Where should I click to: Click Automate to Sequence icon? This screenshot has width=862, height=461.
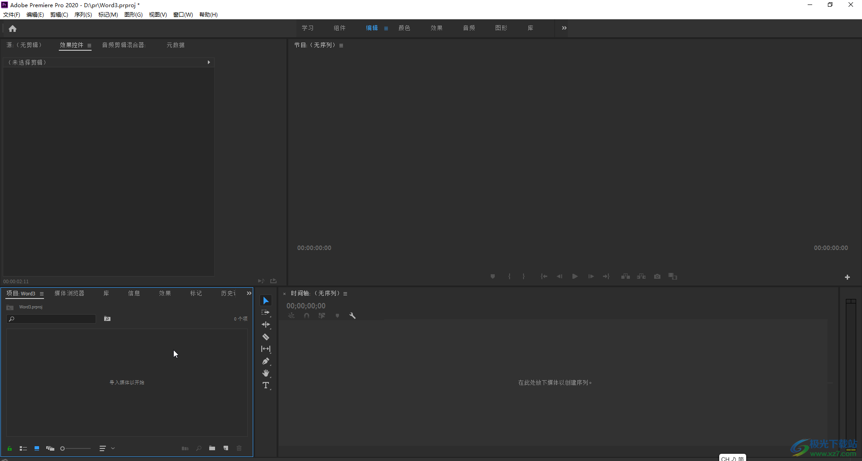click(x=185, y=448)
